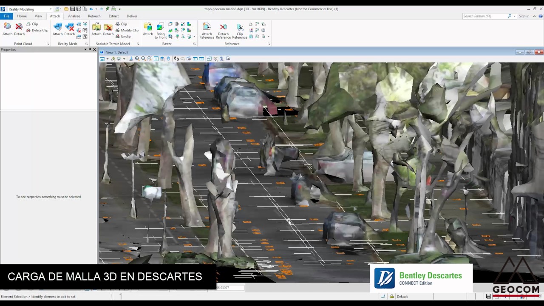Click the redo arrow
The height and width of the screenshot is (306, 544).
coord(101,9)
